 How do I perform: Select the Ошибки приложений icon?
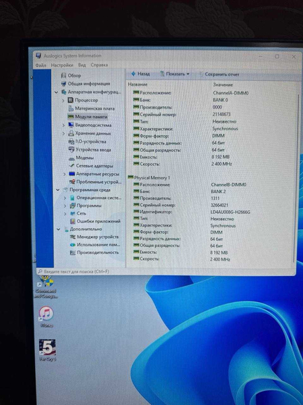[73, 221]
